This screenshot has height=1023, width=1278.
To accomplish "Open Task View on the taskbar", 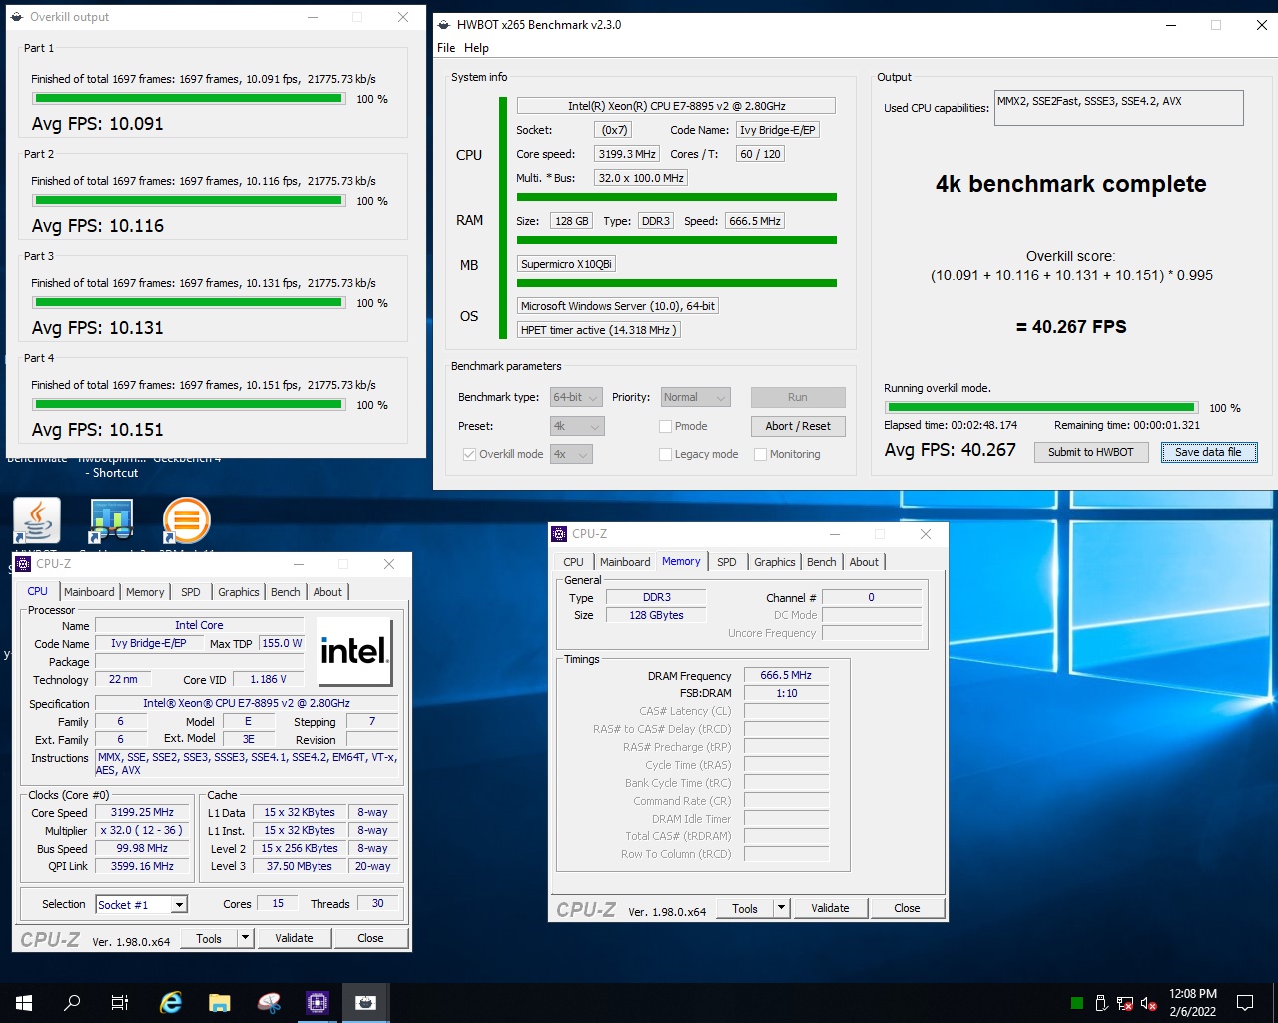I will click(120, 1002).
